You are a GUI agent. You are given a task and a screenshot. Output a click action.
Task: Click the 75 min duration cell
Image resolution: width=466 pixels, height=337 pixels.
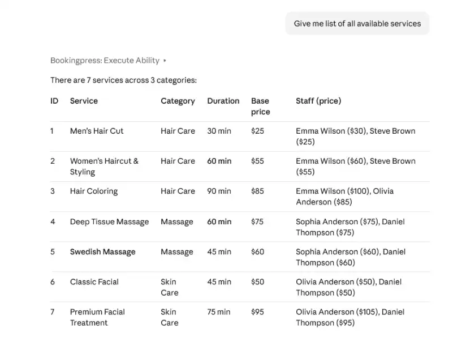(x=219, y=312)
